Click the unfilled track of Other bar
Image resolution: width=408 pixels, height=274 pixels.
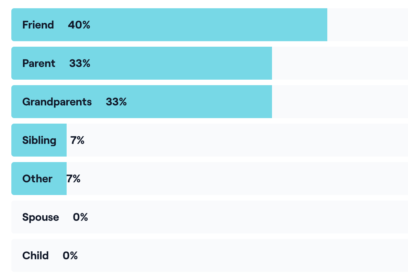237,179
